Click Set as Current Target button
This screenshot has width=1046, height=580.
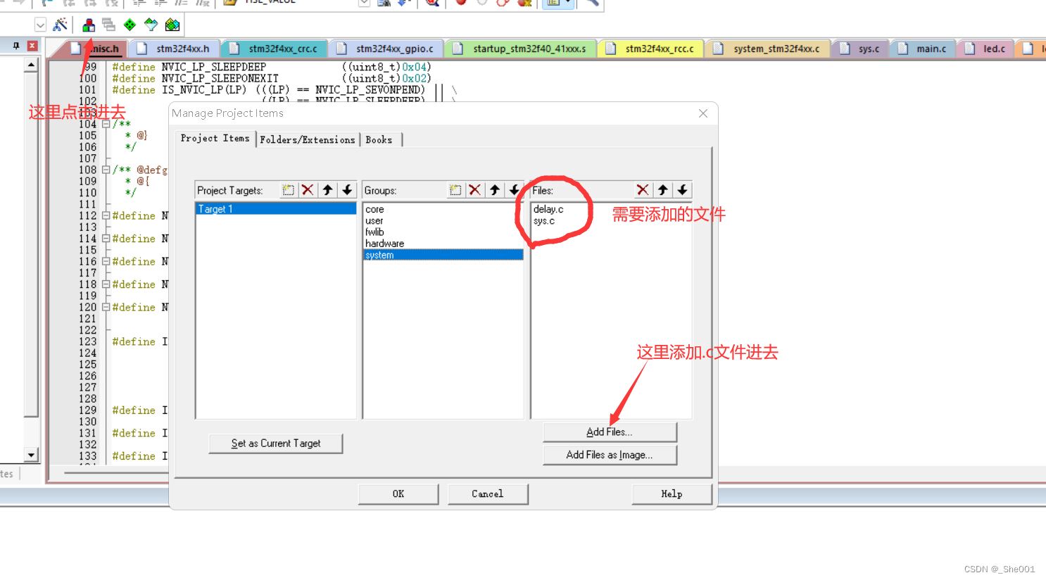click(275, 443)
